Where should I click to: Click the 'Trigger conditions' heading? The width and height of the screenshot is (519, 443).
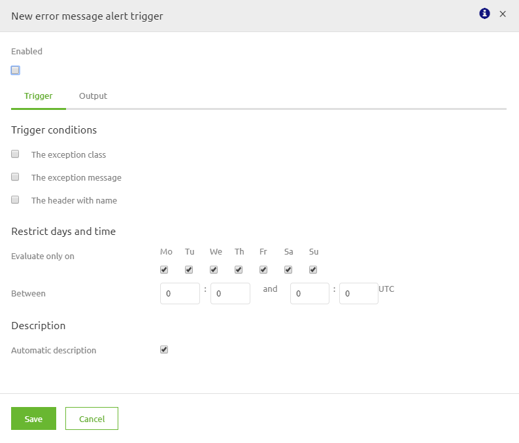click(54, 130)
